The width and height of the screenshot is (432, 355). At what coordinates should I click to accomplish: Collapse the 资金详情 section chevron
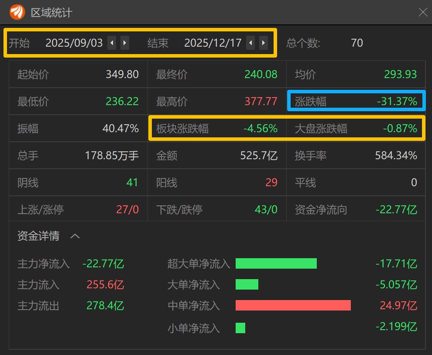(x=75, y=236)
